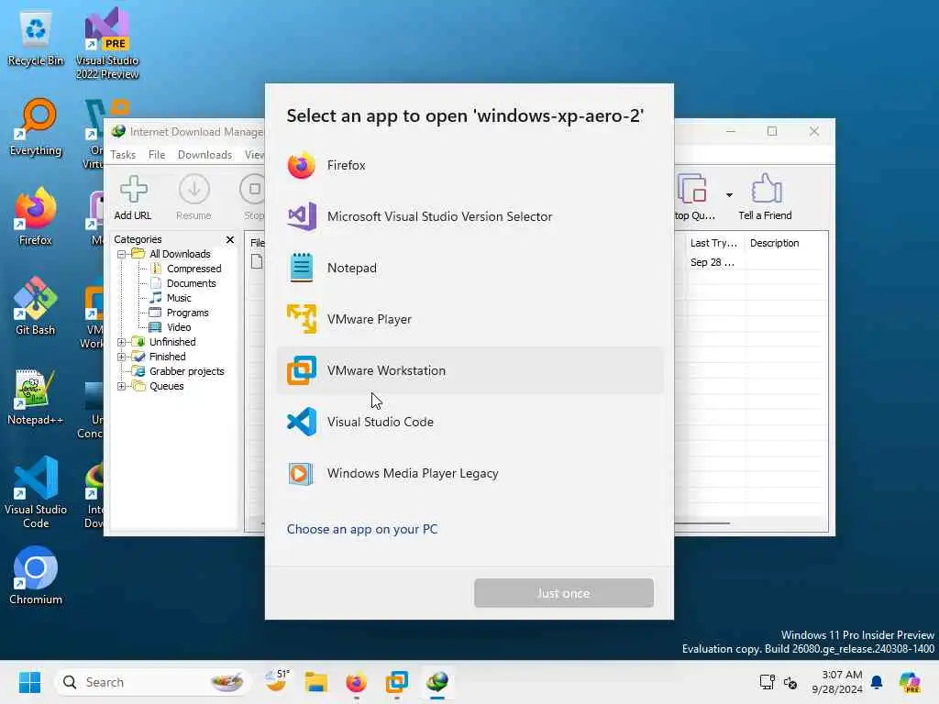This screenshot has height=704, width=939.
Task: Click the Sep 28 last try cell
Action: click(712, 262)
